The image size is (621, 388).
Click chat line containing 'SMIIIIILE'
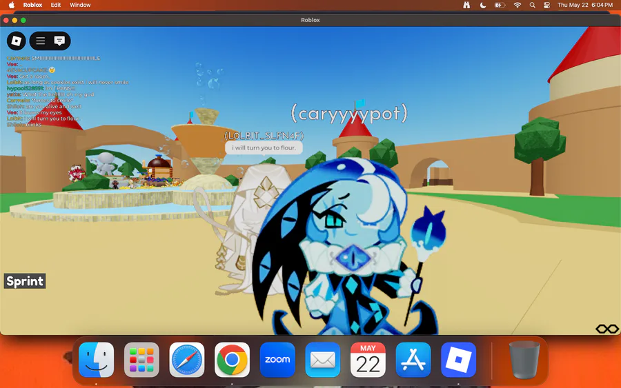pyautogui.click(x=53, y=58)
